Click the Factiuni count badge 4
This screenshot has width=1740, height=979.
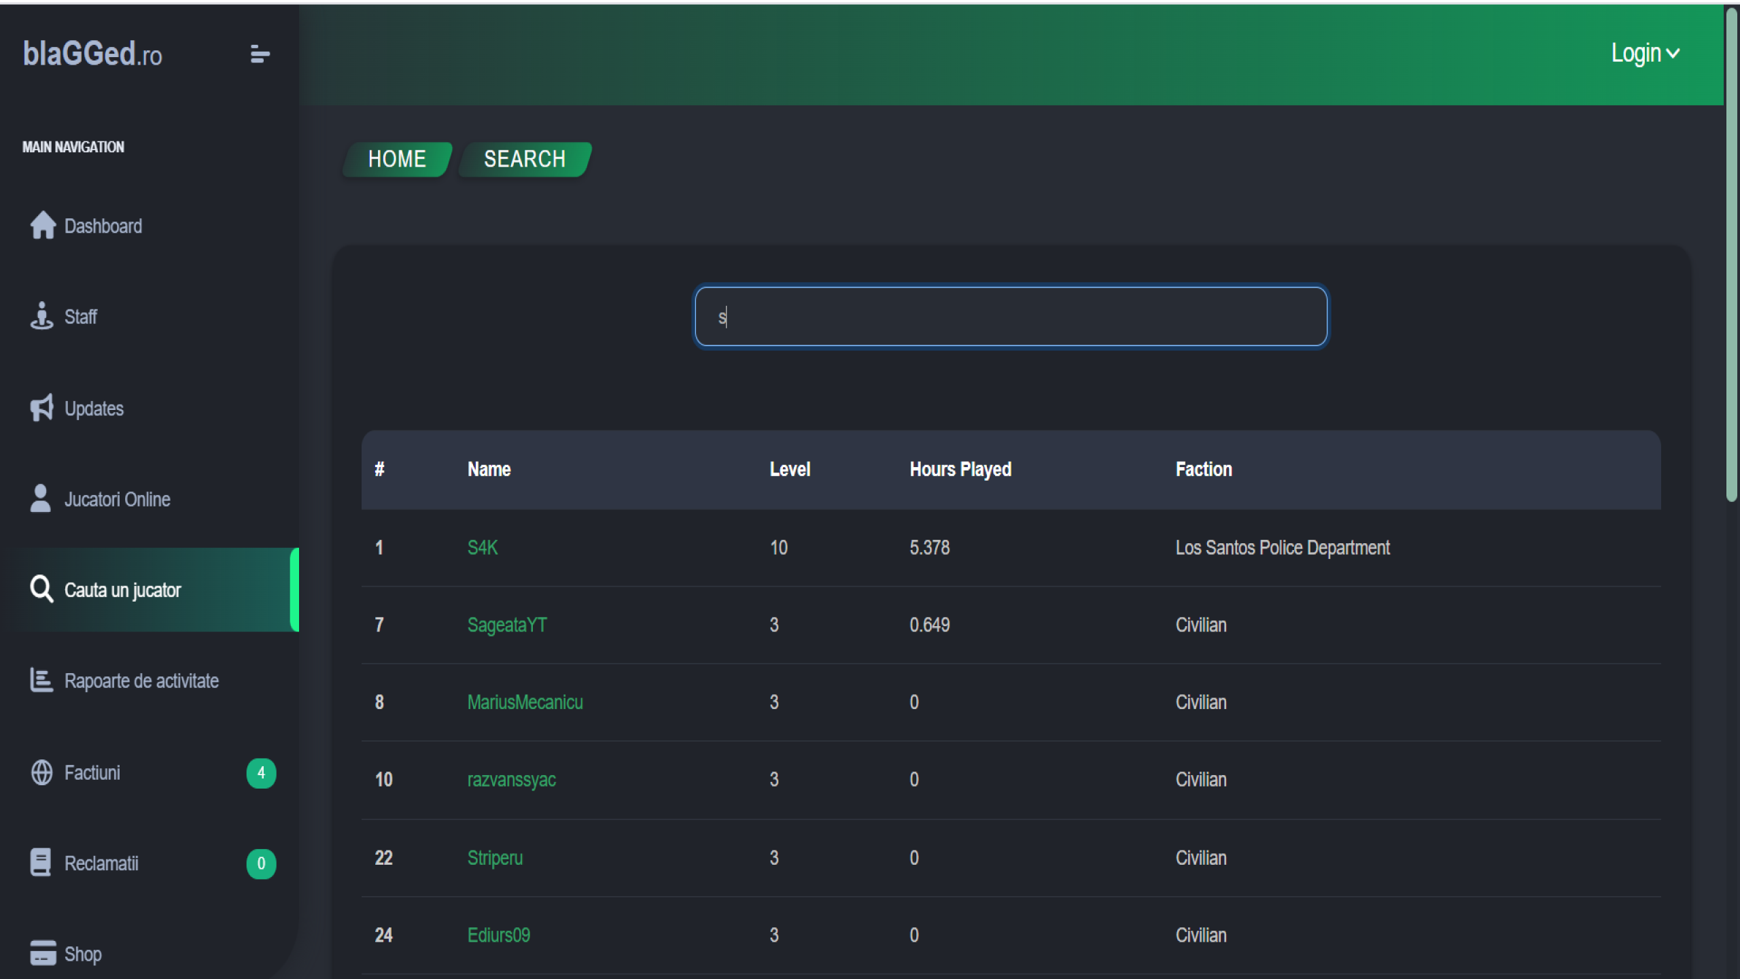click(261, 773)
